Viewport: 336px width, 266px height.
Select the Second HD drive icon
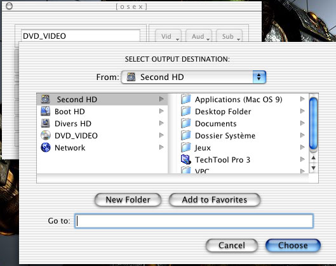[46, 99]
